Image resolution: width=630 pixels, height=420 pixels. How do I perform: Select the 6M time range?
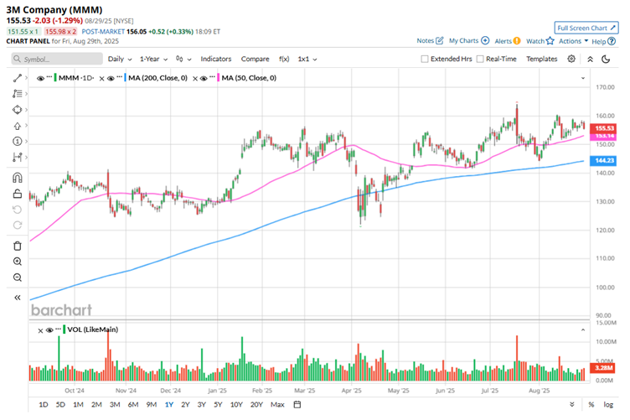click(x=133, y=404)
